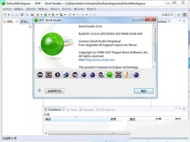Open the terminal monitor toolbar icon
Viewport: 190px width, 142px height.
[x=22, y=15]
